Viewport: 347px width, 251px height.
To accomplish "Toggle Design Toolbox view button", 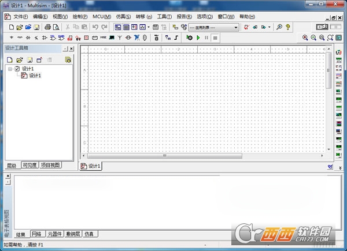I will tap(118, 27).
